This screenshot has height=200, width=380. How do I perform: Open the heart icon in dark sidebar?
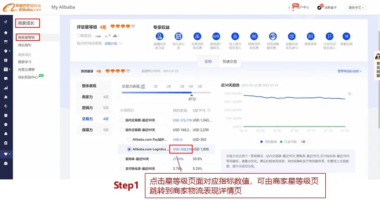[6, 154]
